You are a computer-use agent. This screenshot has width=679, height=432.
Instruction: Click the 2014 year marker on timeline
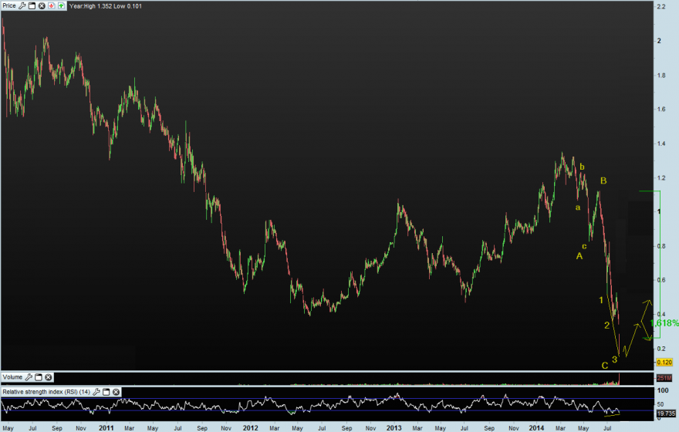click(x=536, y=427)
